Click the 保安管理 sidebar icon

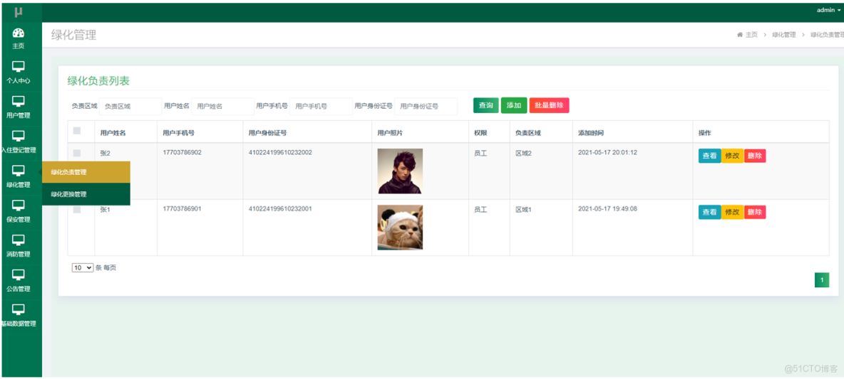click(x=19, y=205)
